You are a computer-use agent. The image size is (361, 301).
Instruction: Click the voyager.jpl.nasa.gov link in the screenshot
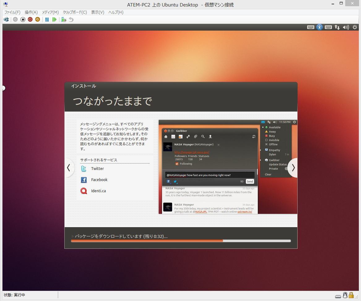(191, 152)
